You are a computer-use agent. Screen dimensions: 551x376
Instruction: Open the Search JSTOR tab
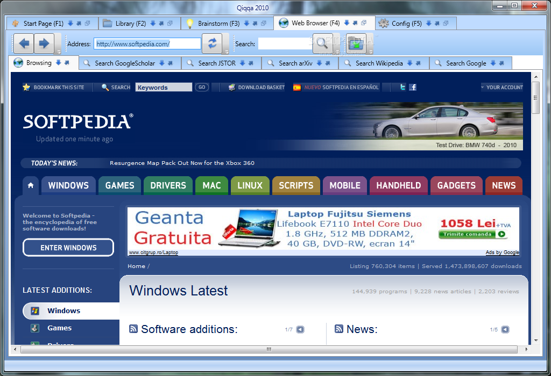tap(217, 63)
